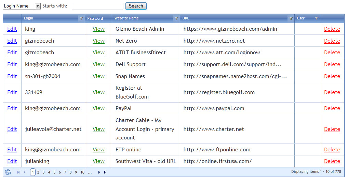
Task: Edit the Gizmo Beach Admin row
Action: 12,29
